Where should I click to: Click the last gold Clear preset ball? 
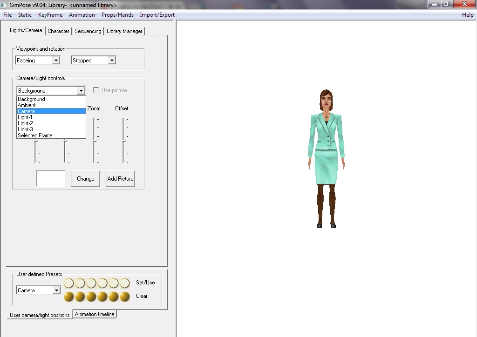[x=125, y=297]
